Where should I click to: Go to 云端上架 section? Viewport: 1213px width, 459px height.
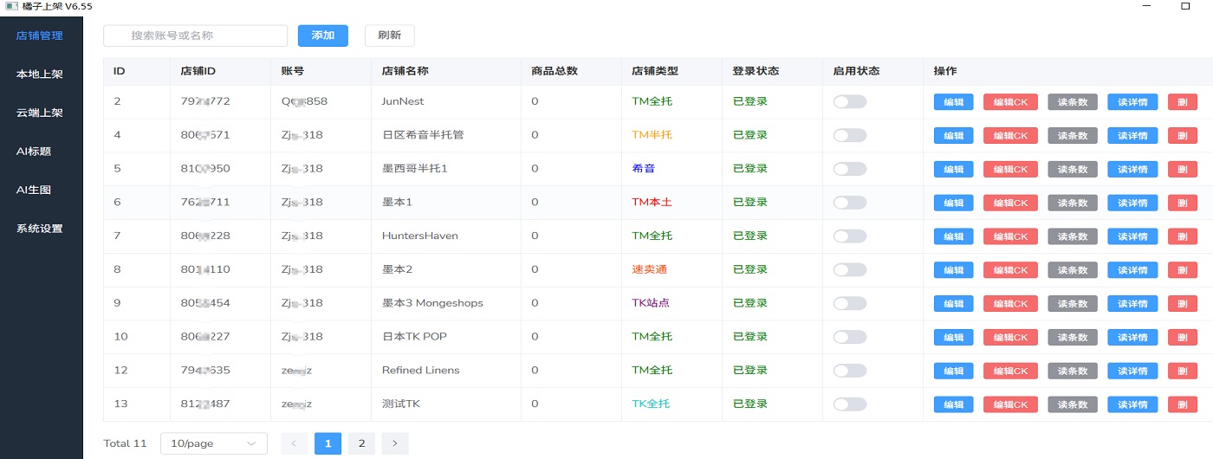point(40,113)
